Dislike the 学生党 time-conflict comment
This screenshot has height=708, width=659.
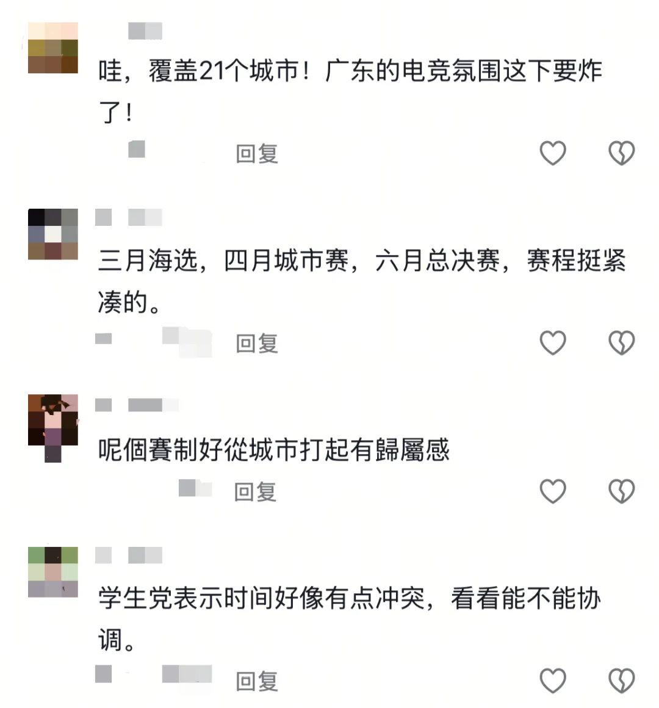pyautogui.click(x=622, y=680)
